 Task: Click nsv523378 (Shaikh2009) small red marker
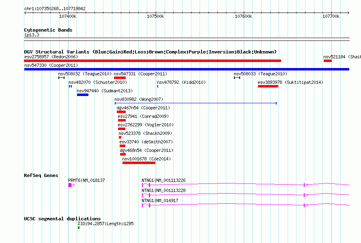[120, 137]
